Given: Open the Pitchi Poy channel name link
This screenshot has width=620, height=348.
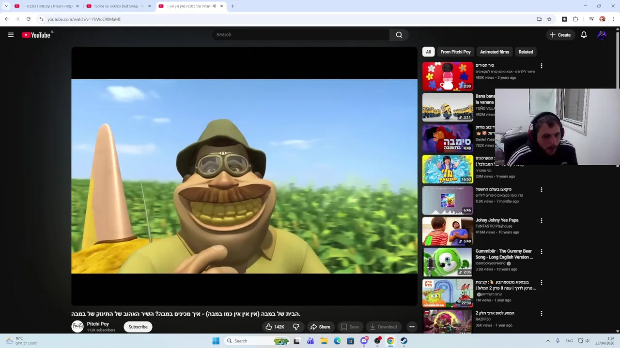Looking at the screenshot, I should (98, 324).
